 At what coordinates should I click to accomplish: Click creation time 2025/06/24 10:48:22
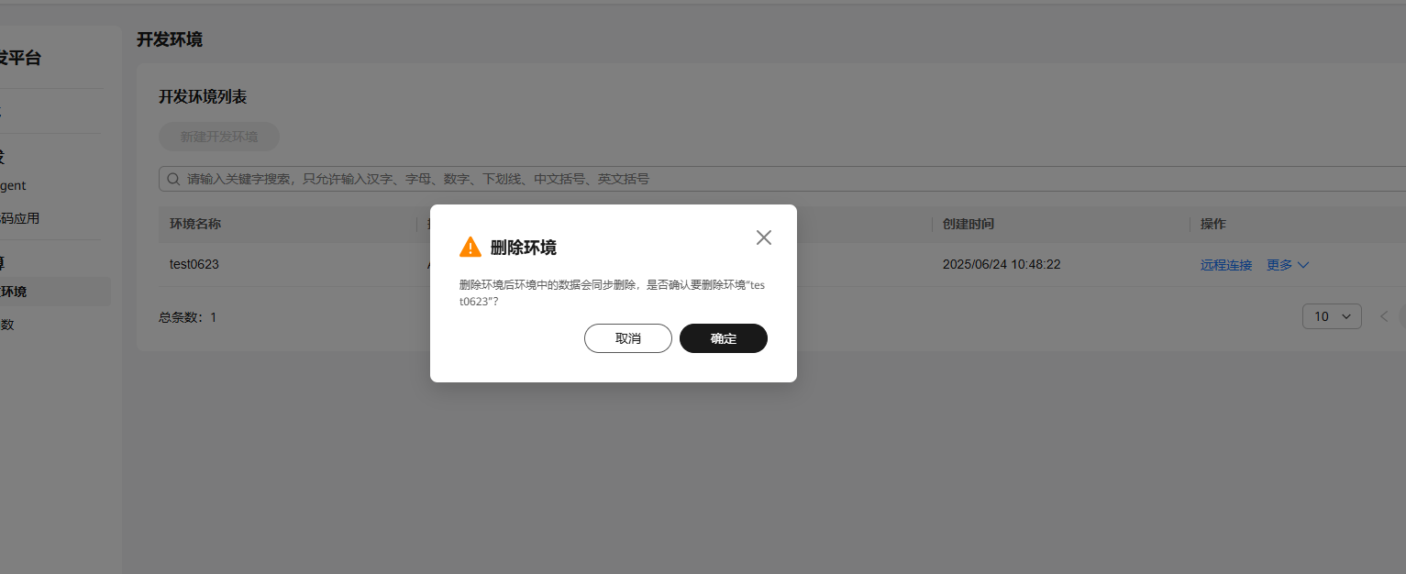tap(1002, 264)
